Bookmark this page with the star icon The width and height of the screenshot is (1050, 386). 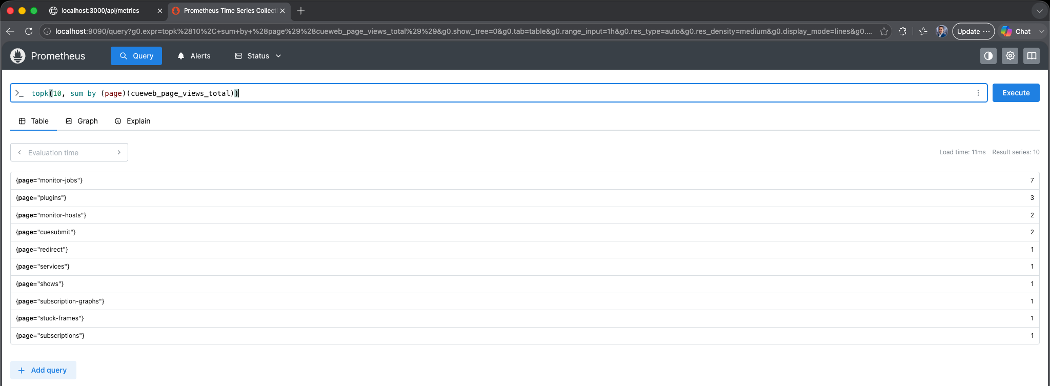884,31
